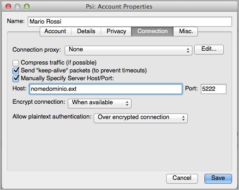Uncheck Manually Specify Server Host/Port
The width and height of the screenshot is (239, 190).
(16, 78)
